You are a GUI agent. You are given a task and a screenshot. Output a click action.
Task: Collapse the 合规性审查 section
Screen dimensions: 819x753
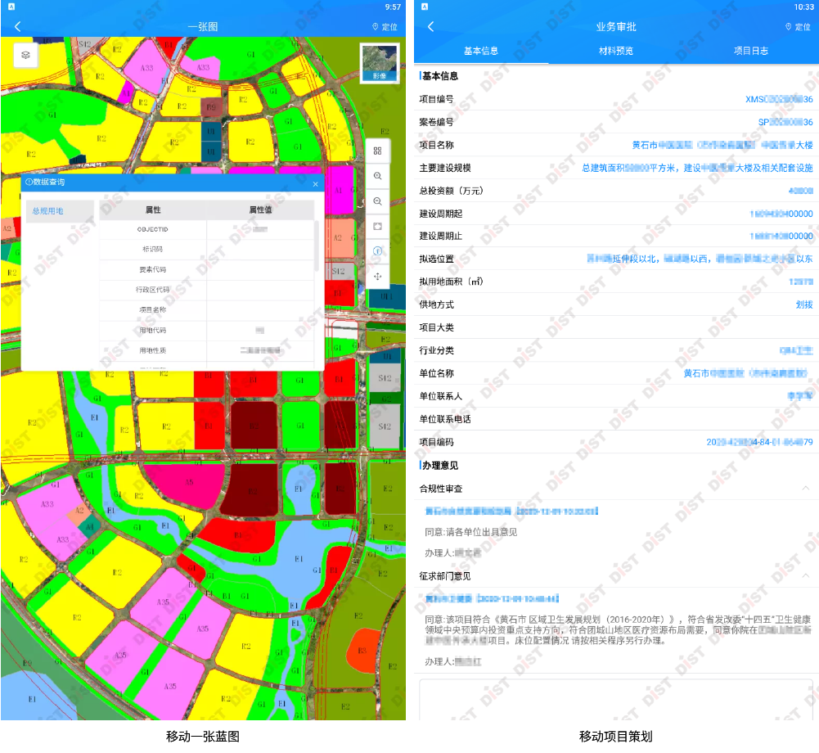click(805, 489)
